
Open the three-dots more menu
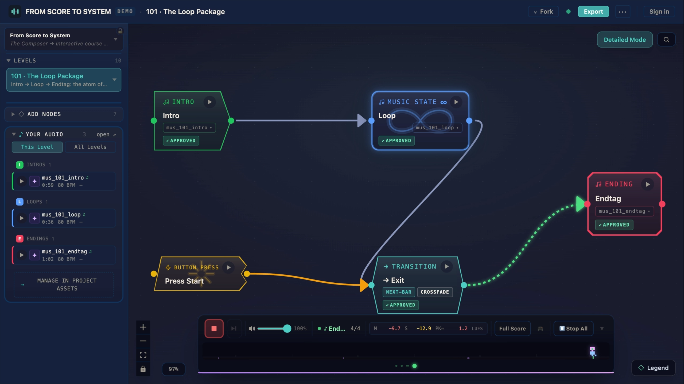[x=623, y=12]
